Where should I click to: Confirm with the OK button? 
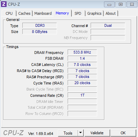point(123,133)
